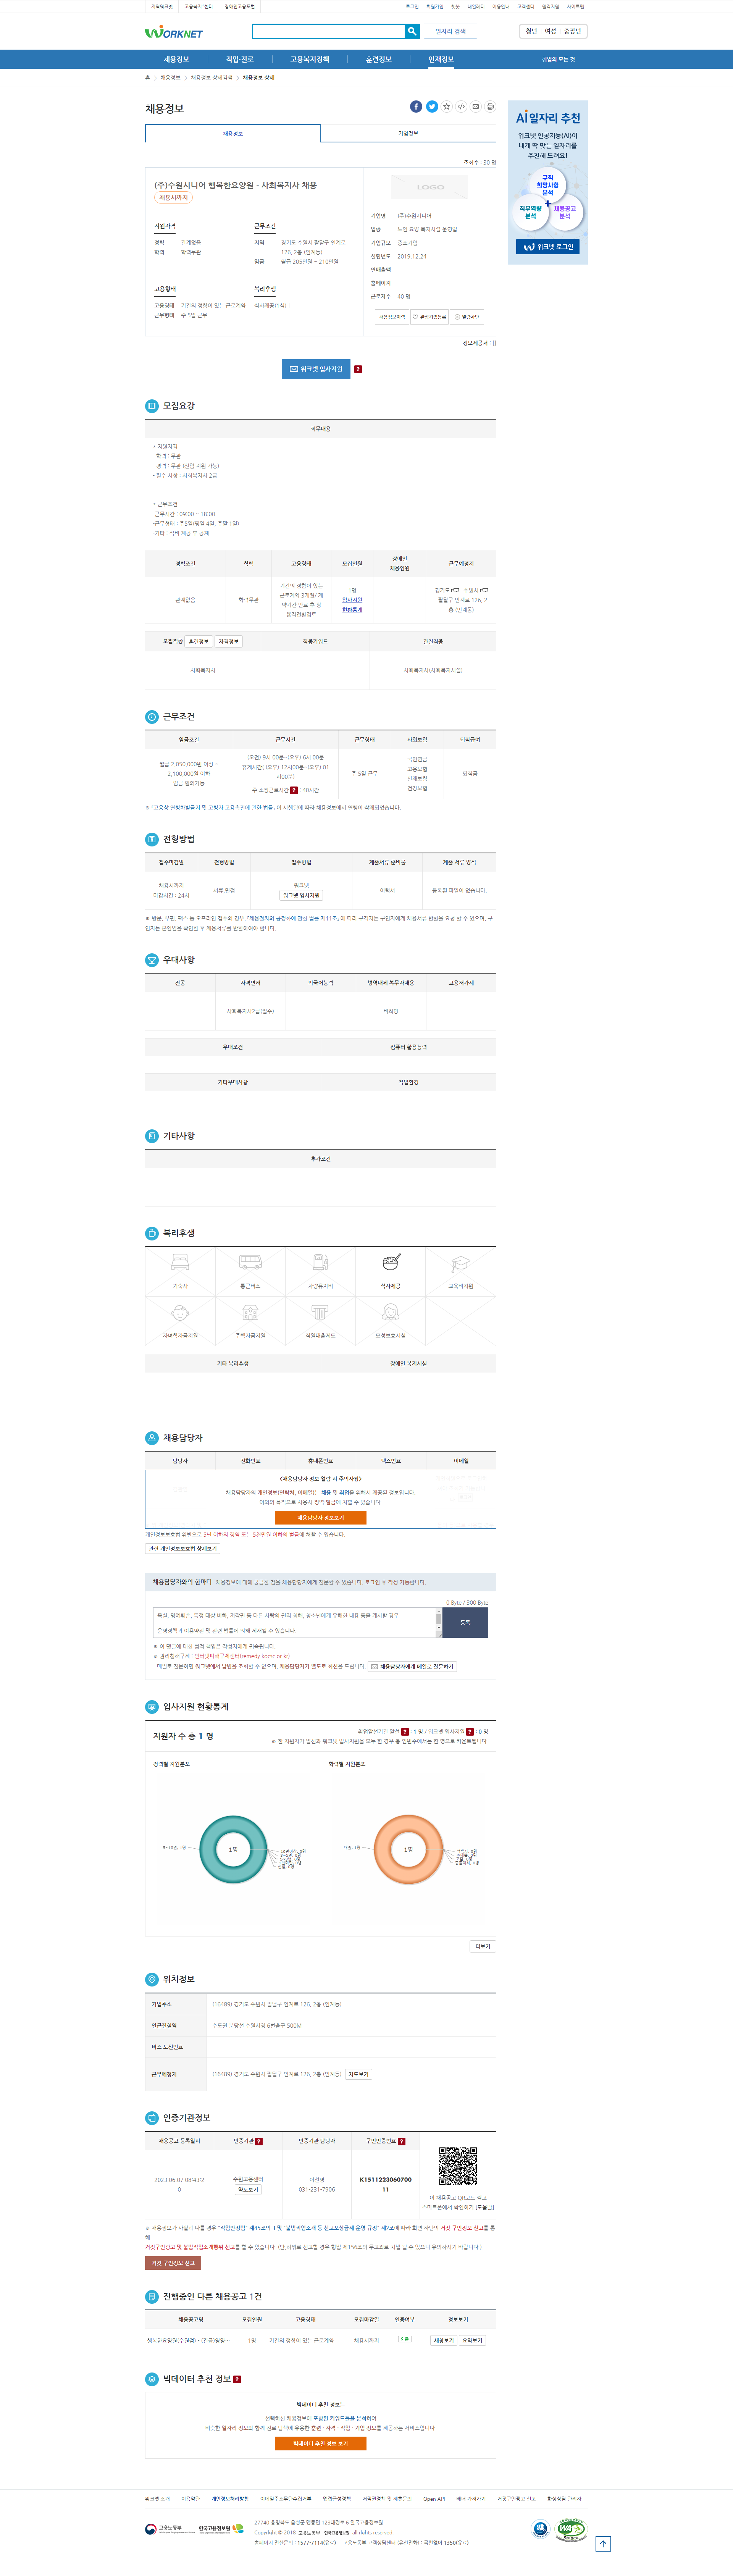Click the 관심기업등록 button
The image size is (733, 2576).
coord(430,317)
